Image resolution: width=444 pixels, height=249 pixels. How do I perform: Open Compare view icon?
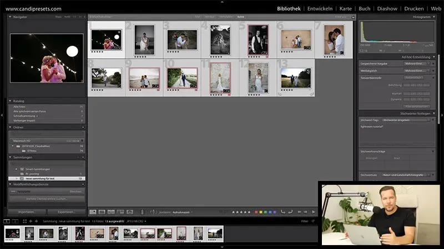[x=111, y=212]
